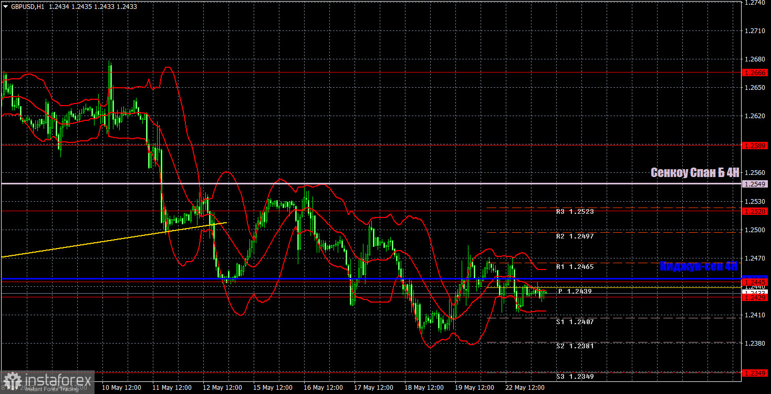Select the red 1.2666 level price tag
771x394 pixels.
click(755, 72)
